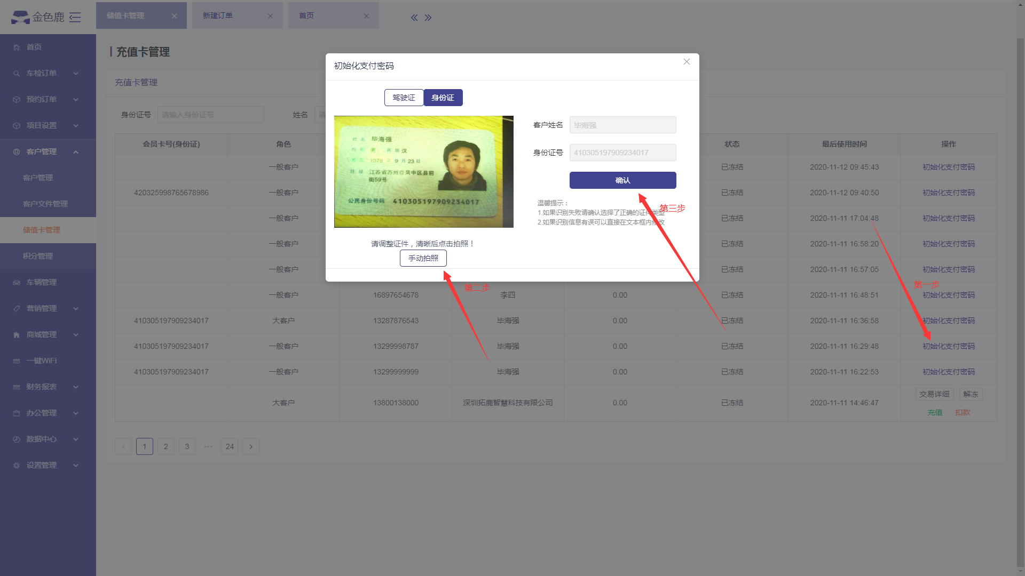This screenshot has height=576, width=1025.
Task: Select the 身份证 document type
Action: tap(443, 98)
